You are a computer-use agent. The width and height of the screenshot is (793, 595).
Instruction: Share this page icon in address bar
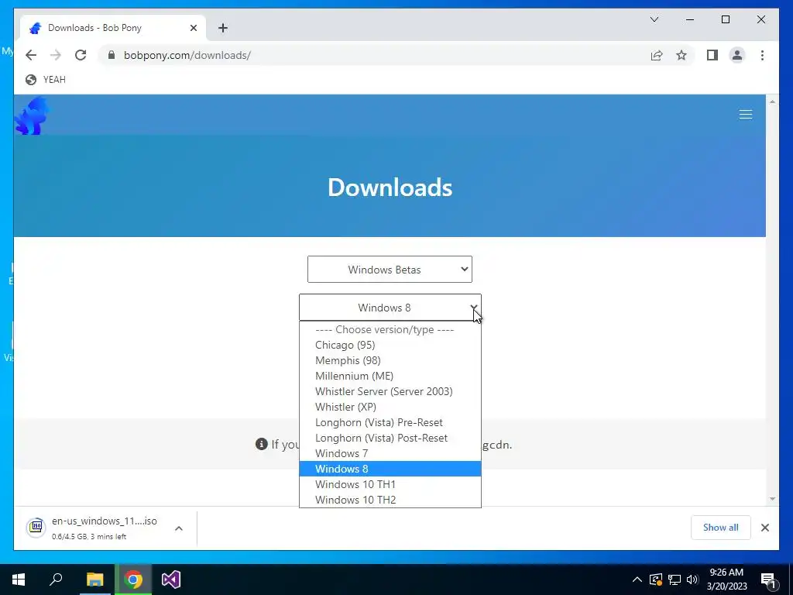(x=657, y=55)
